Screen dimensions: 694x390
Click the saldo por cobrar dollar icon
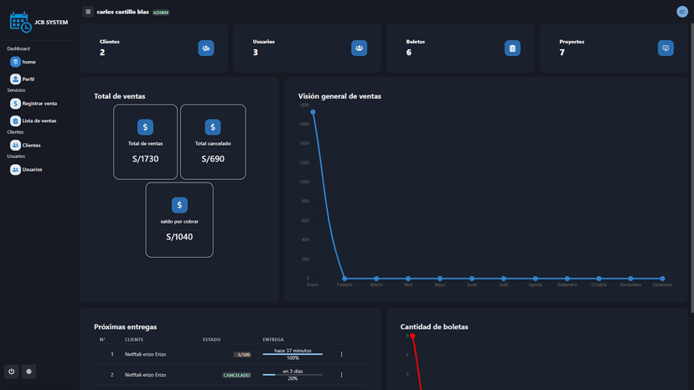(179, 205)
